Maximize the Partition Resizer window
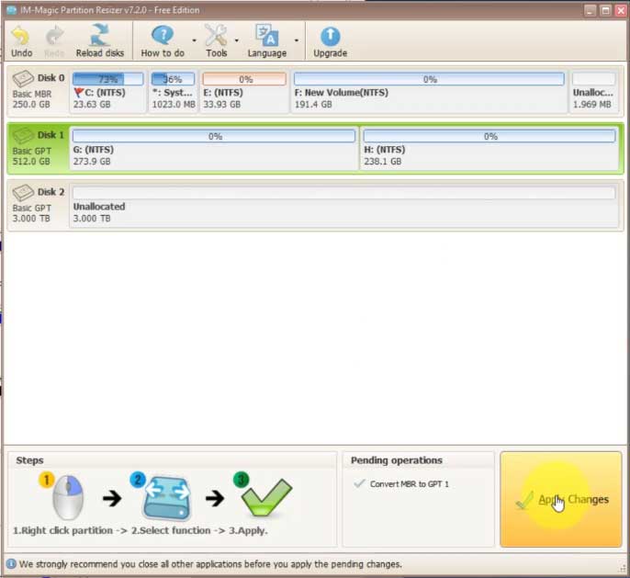This screenshot has height=578, width=630. coord(605,10)
